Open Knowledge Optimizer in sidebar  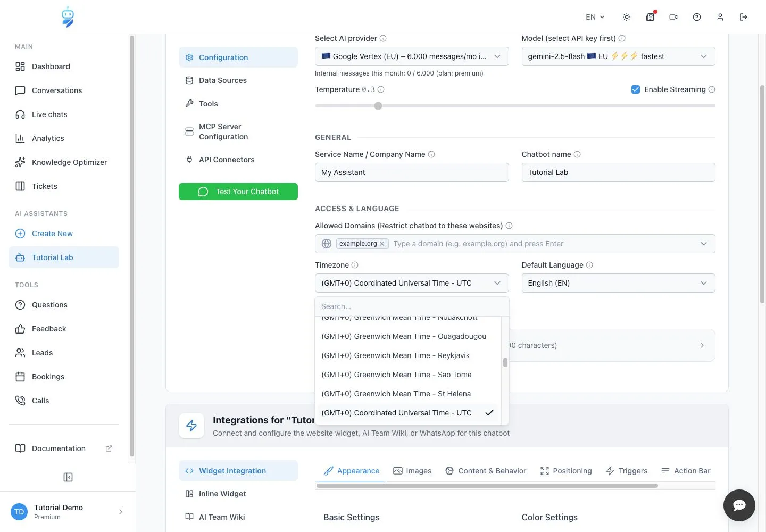(64, 162)
